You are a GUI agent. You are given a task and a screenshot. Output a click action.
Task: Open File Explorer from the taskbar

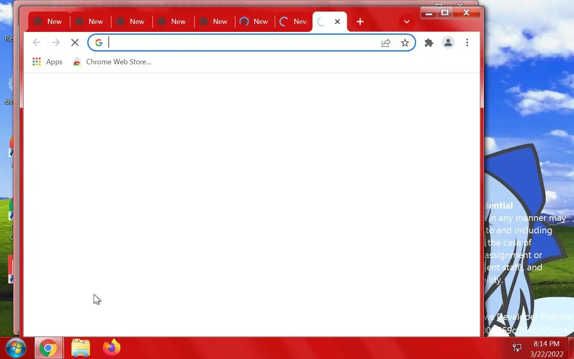point(81,348)
